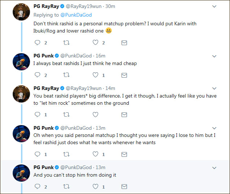Like the 'You beat rashid players' tweet
Screen dimensions: 230x194
click(x=95, y=115)
